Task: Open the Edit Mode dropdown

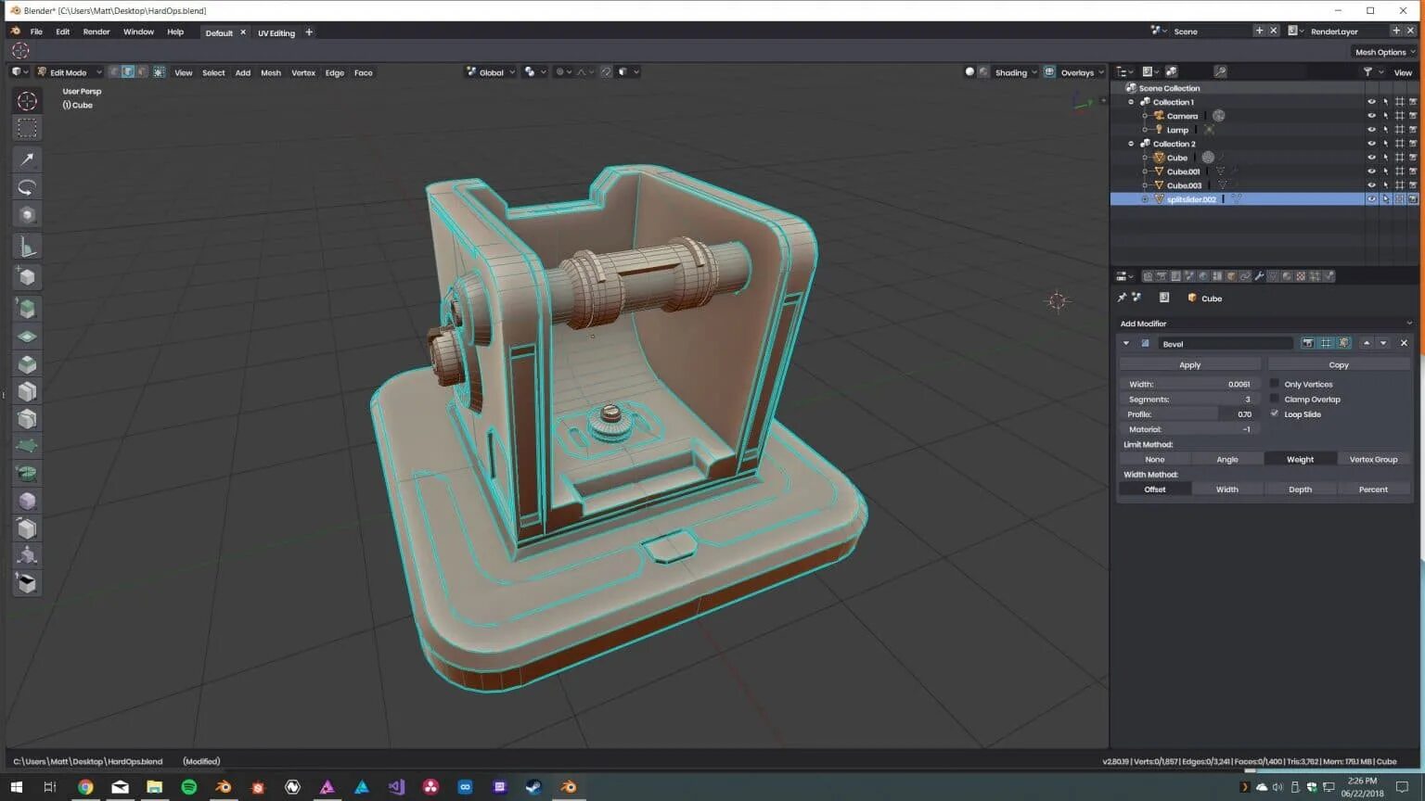Action: 69,72
